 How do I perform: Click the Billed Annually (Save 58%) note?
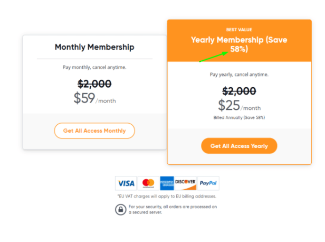239,117
